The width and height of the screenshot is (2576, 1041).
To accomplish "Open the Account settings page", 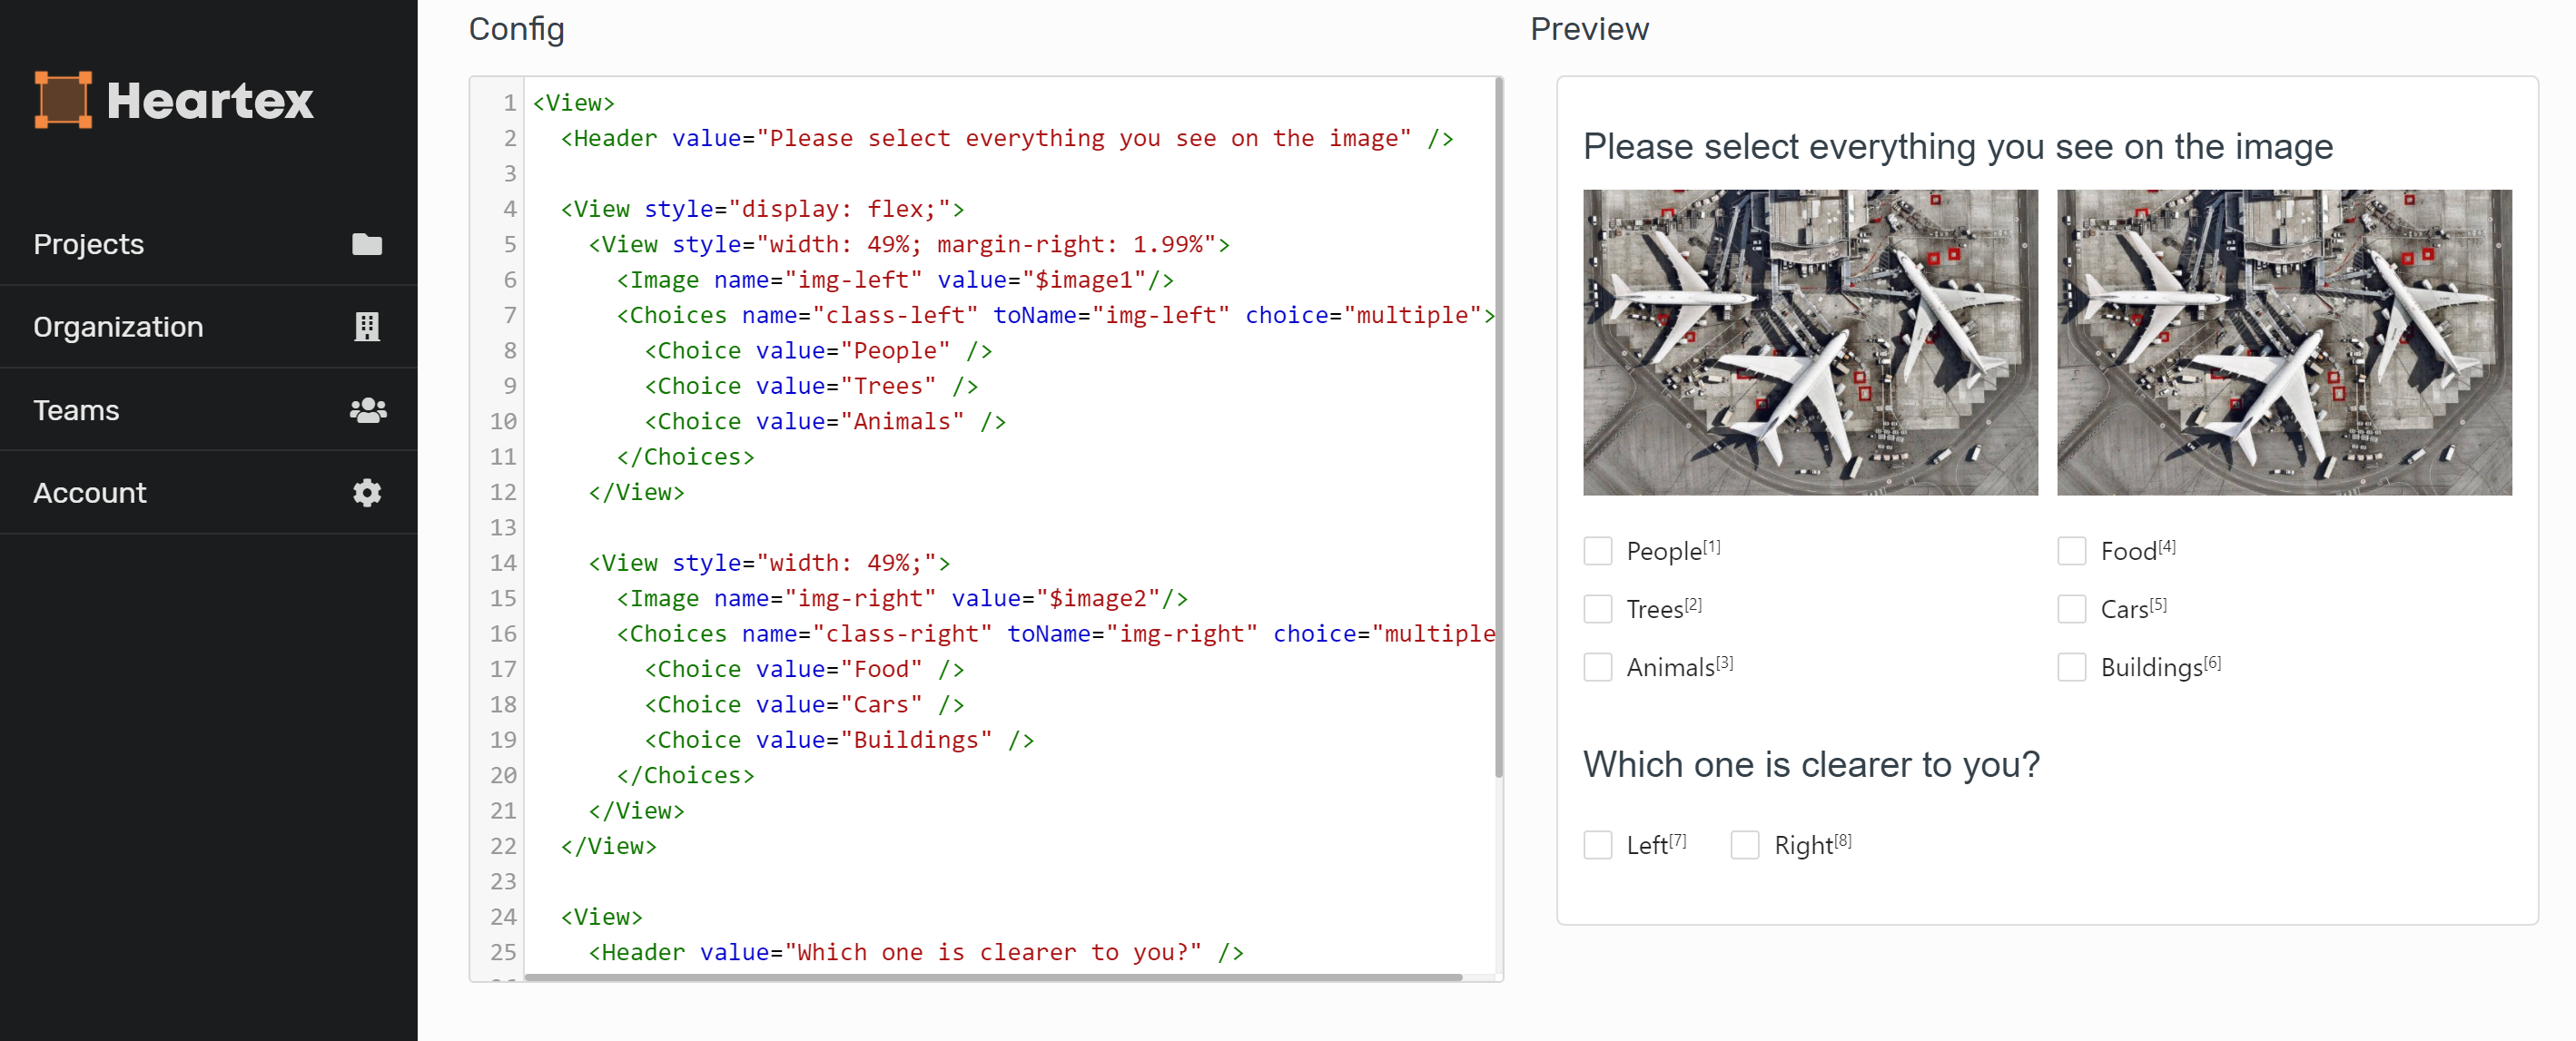I will tap(90, 493).
